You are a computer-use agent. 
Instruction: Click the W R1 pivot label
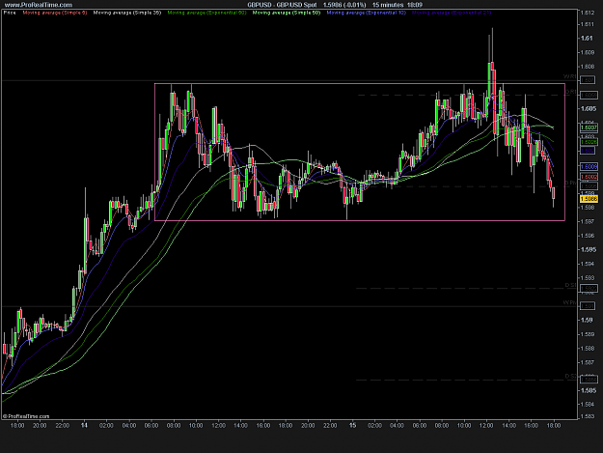coord(570,77)
